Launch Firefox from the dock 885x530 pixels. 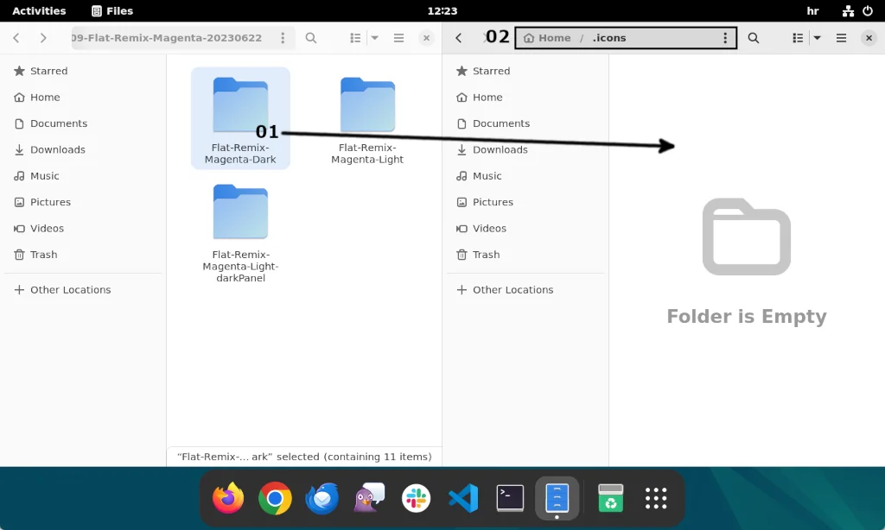pyautogui.click(x=227, y=498)
